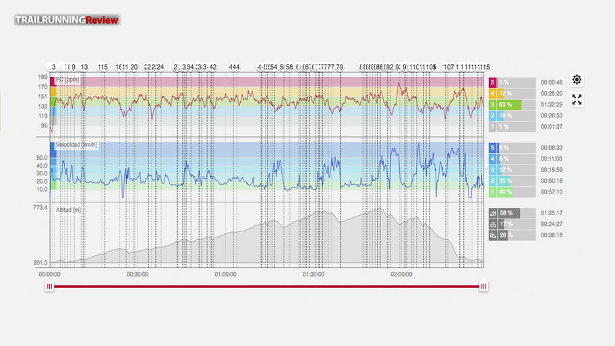Click the 'Velocidad [km/h]' chart label
The image size is (615, 346).
click(x=76, y=145)
